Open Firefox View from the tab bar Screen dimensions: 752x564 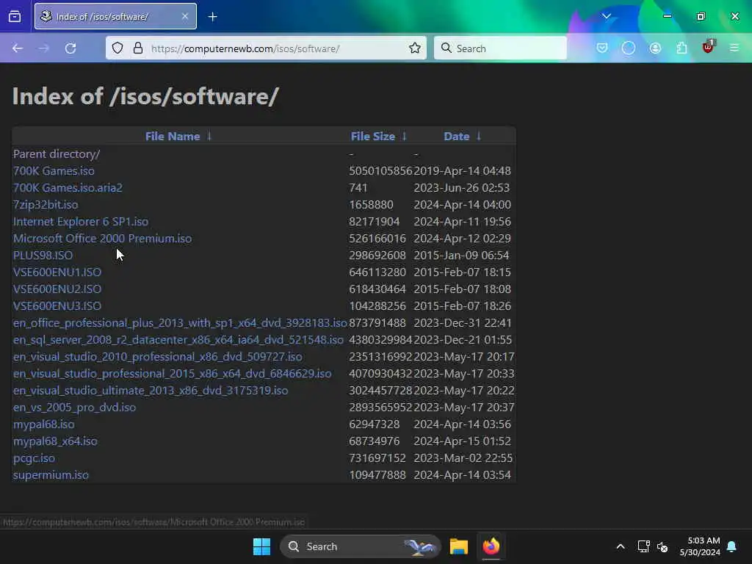(15, 16)
